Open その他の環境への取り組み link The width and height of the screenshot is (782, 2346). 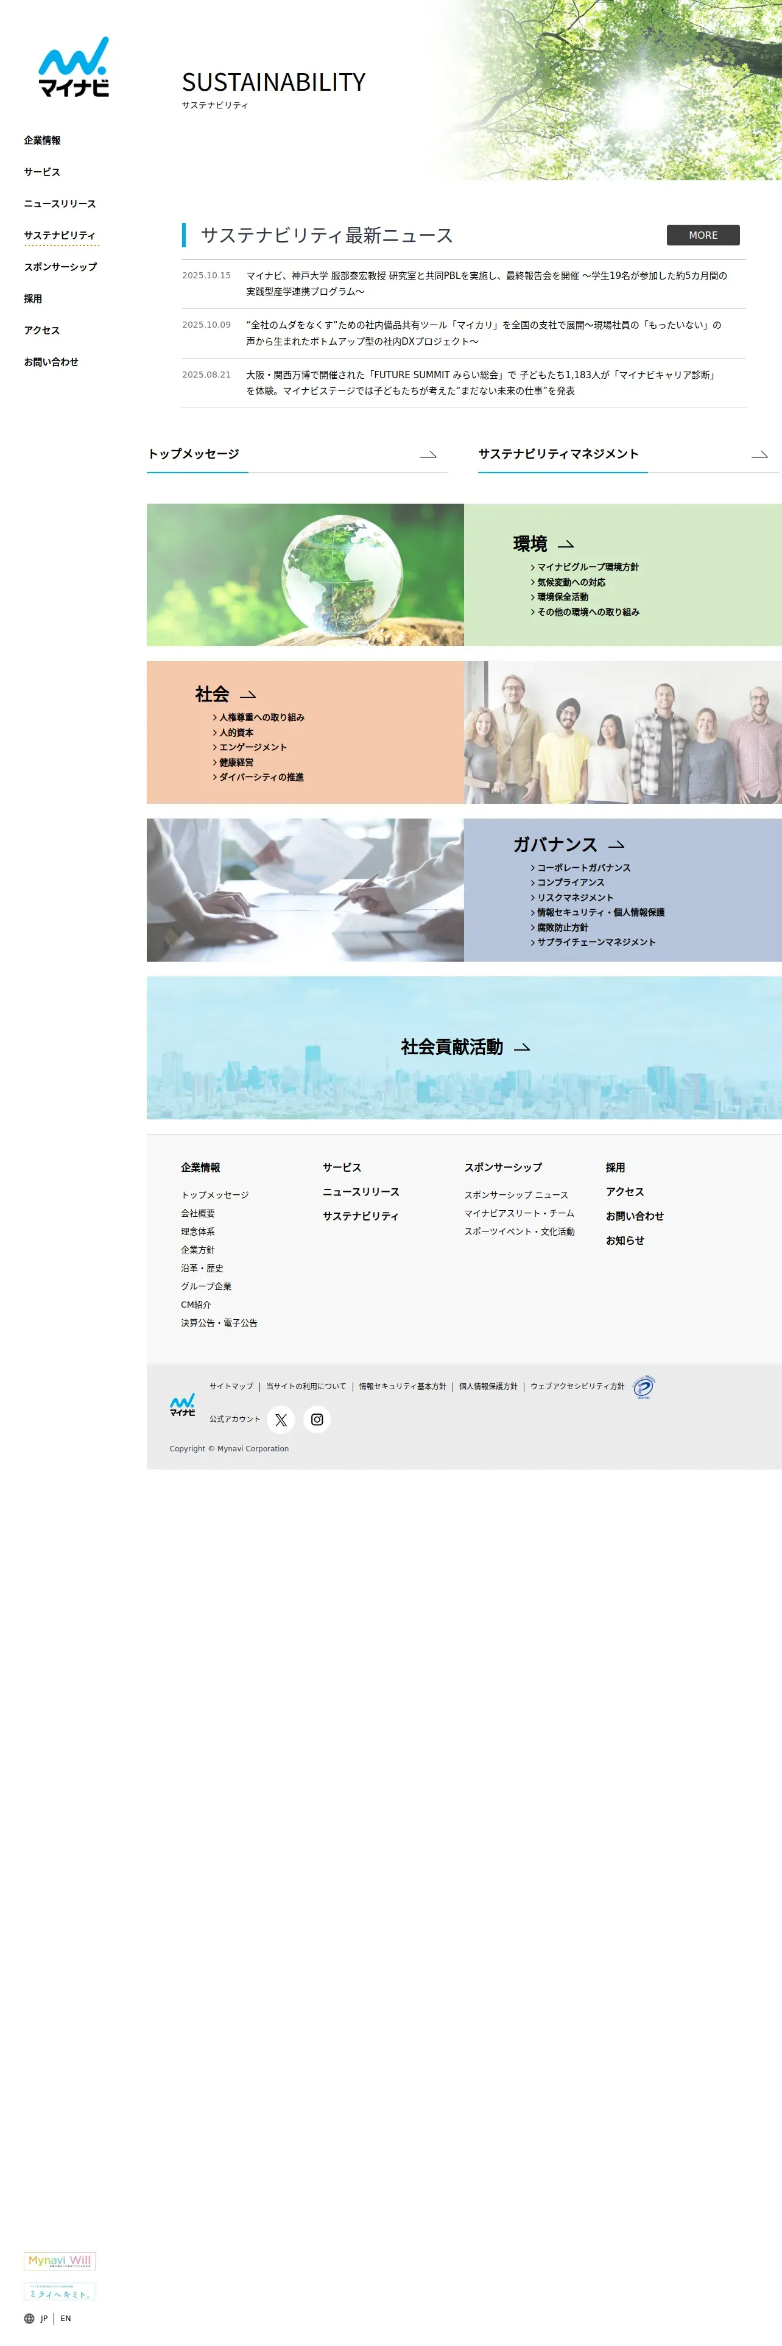tap(587, 612)
